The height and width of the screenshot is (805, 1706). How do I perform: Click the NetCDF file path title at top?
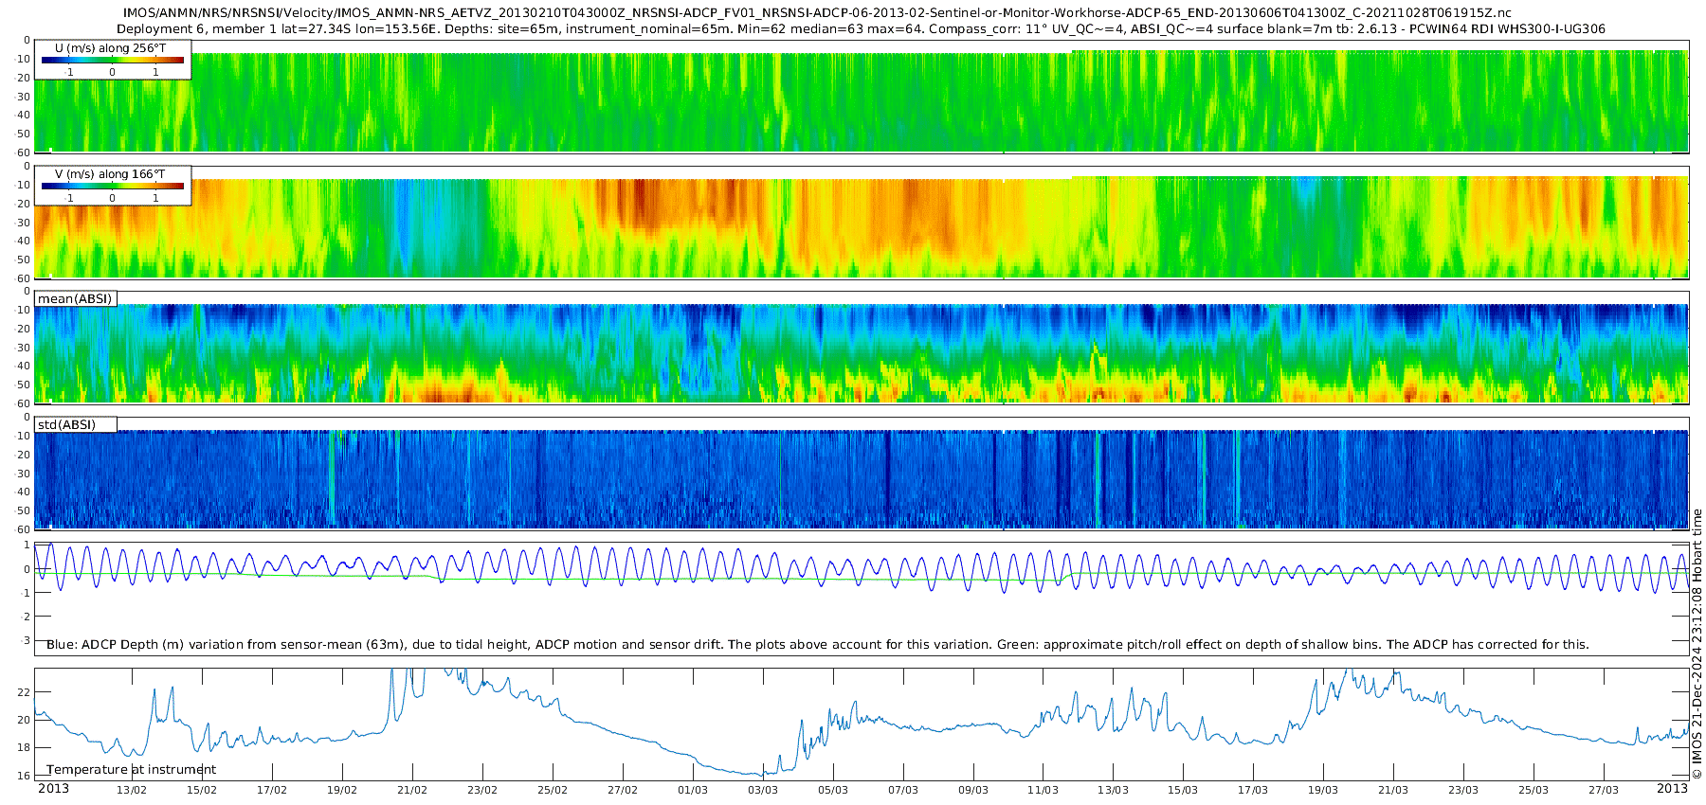coord(817,13)
